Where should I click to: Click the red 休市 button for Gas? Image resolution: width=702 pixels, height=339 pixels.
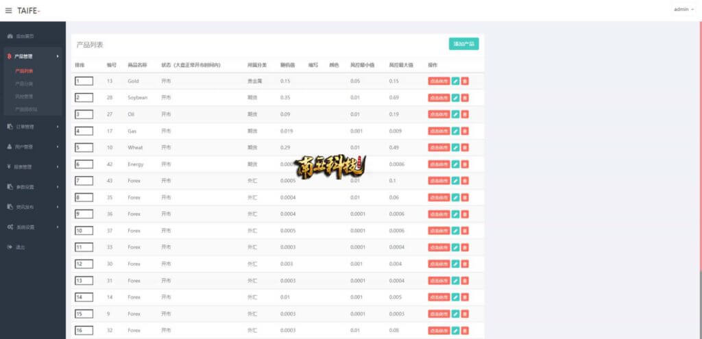click(x=439, y=131)
